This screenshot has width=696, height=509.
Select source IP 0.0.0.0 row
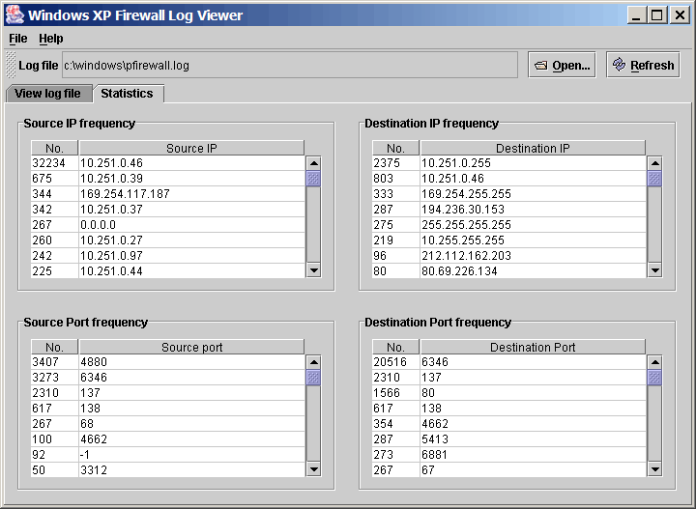tap(168, 225)
